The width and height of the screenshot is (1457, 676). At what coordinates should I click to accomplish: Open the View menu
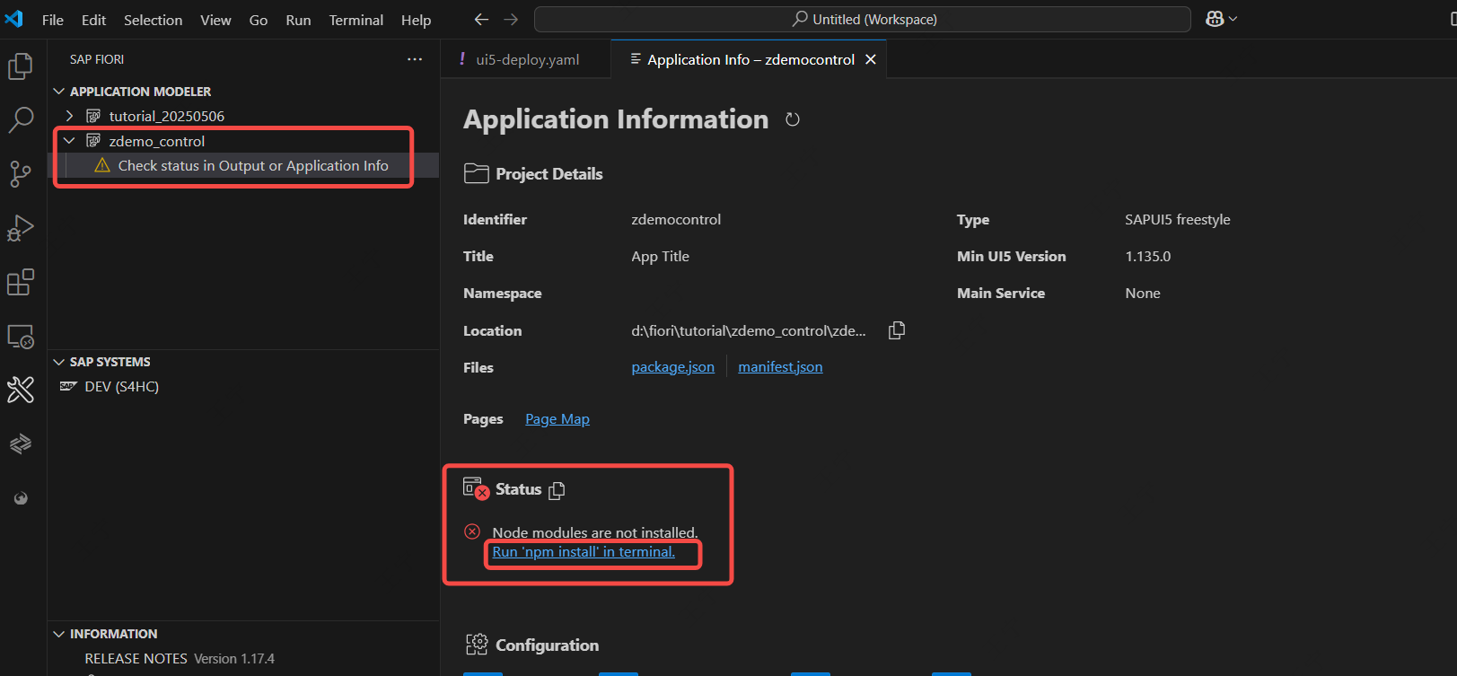(215, 20)
